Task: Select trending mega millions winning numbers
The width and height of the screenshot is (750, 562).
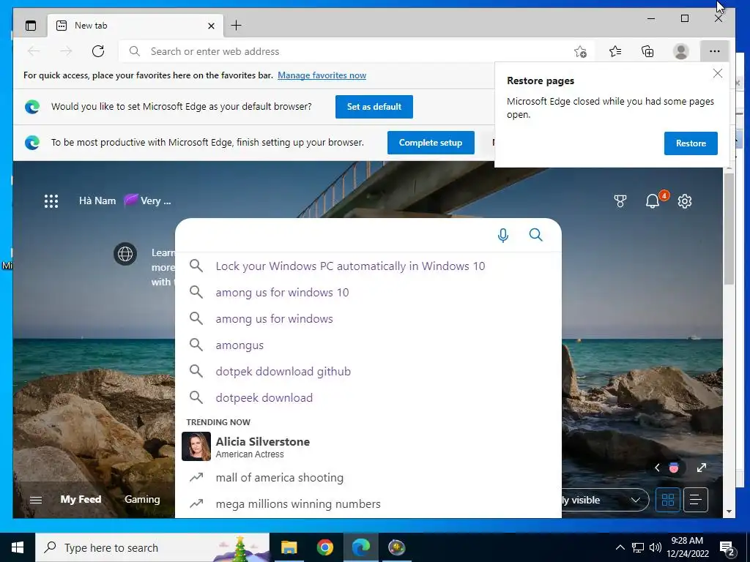Action: [368, 503]
